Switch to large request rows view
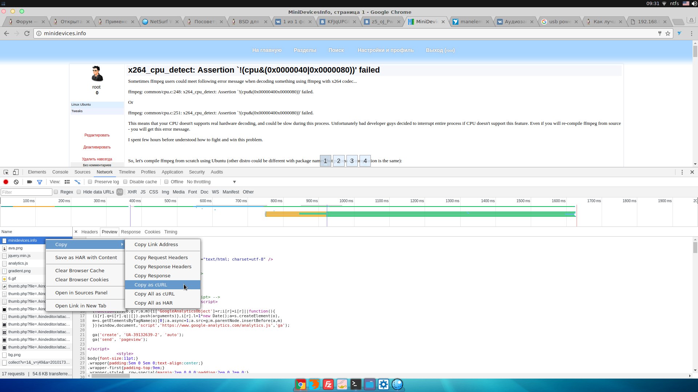Image resolution: width=698 pixels, height=392 pixels. 67,182
